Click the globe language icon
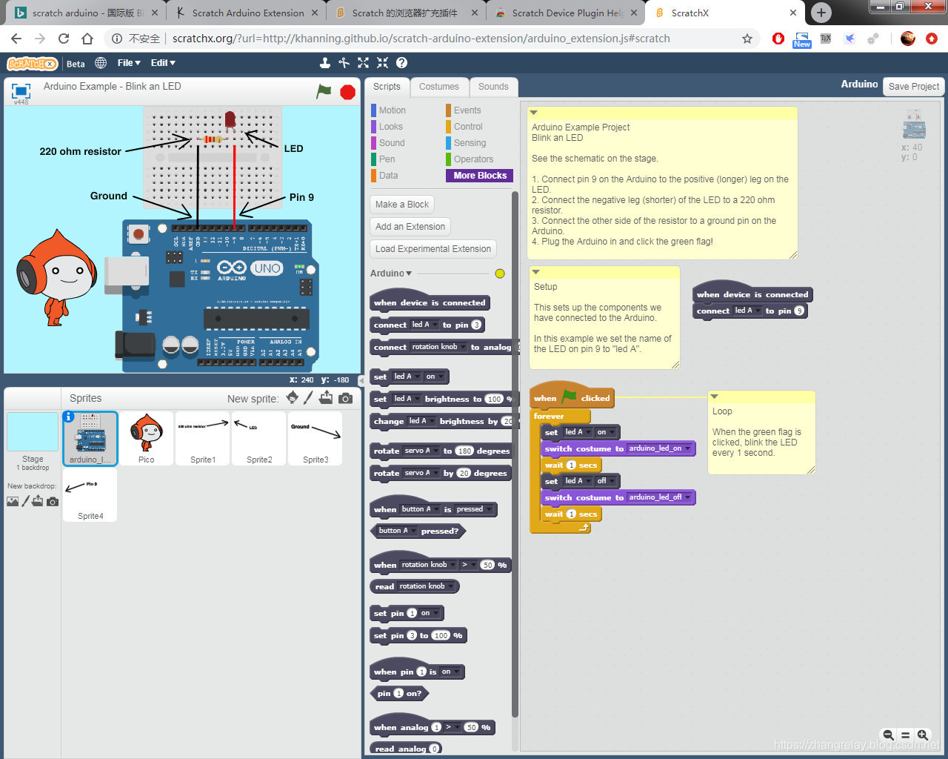The width and height of the screenshot is (948, 759). tap(101, 63)
